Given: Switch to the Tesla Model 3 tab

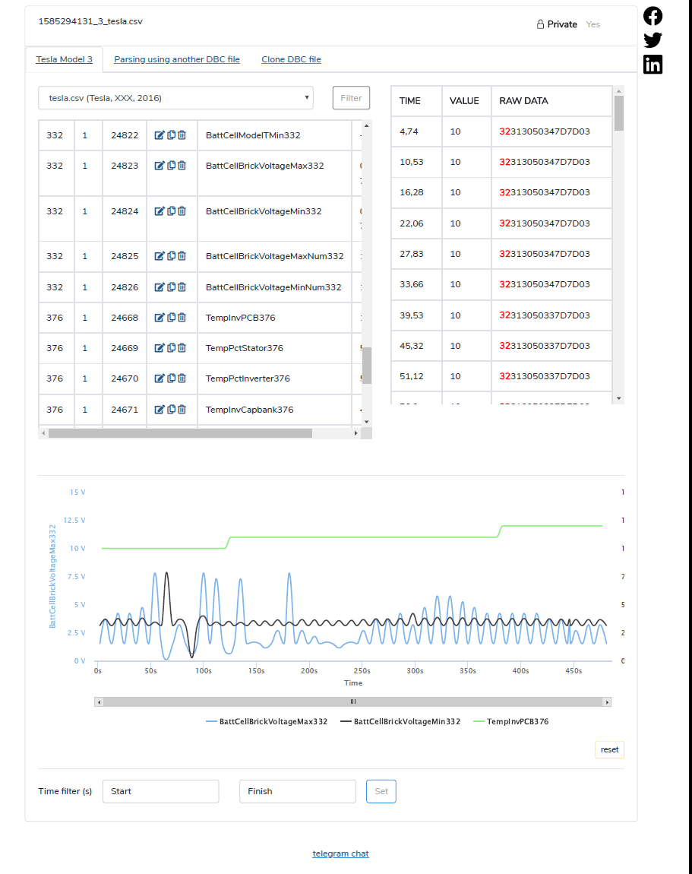Looking at the screenshot, I should point(65,59).
